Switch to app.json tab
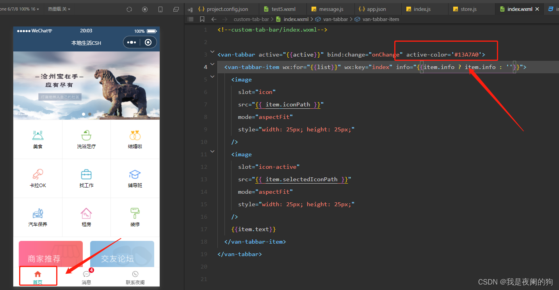The width and height of the screenshot is (559, 290). pos(372,9)
